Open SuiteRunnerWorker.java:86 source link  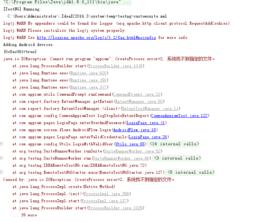point(121,158)
